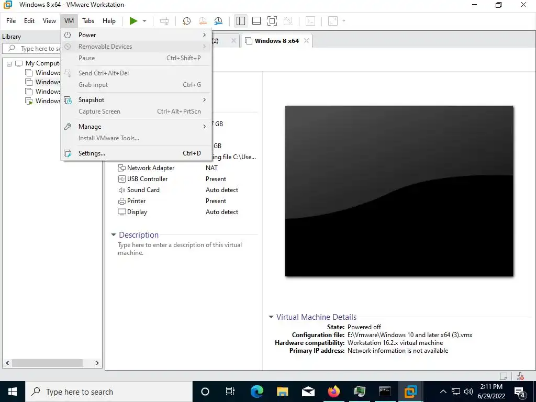The width and height of the screenshot is (536, 402).
Task: Click the library horizontal scrollbar
Action: (x=47, y=363)
